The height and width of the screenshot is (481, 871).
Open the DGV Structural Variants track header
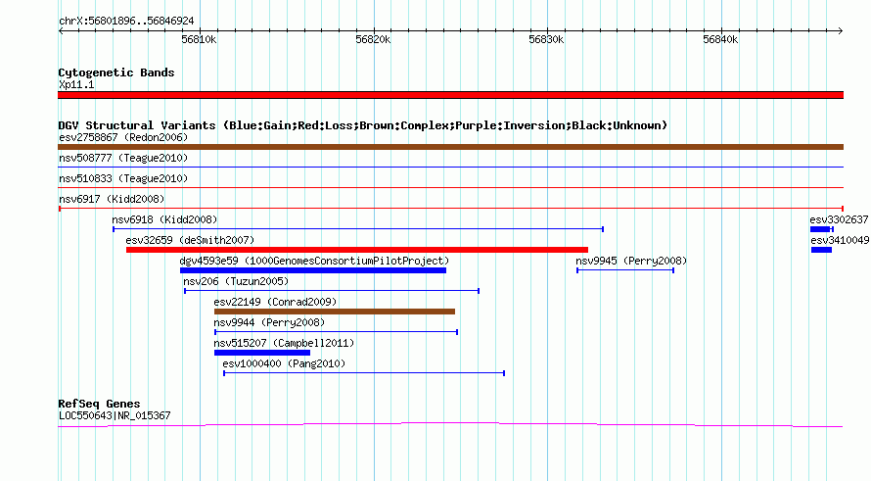tap(363, 125)
